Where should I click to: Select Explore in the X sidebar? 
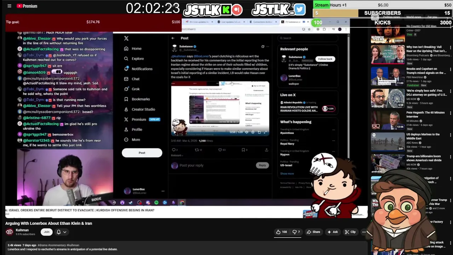tap(134, 59)
